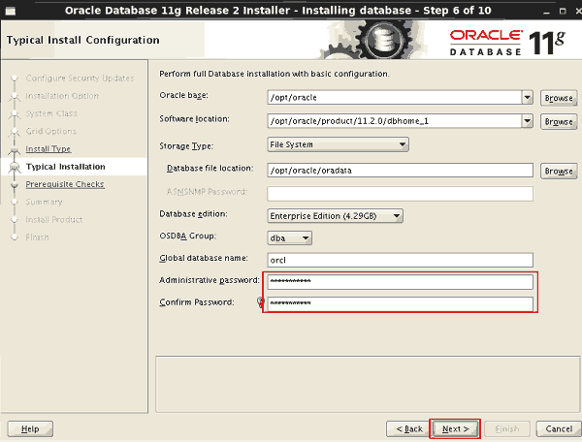582x442 pixels.
Task: Open the OSDBA Group dropdown
Action: point(289,238)
